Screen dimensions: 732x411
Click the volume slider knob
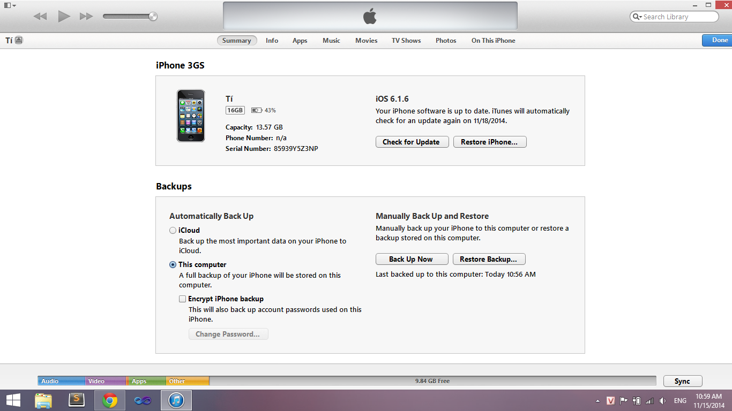coord(153,17)
